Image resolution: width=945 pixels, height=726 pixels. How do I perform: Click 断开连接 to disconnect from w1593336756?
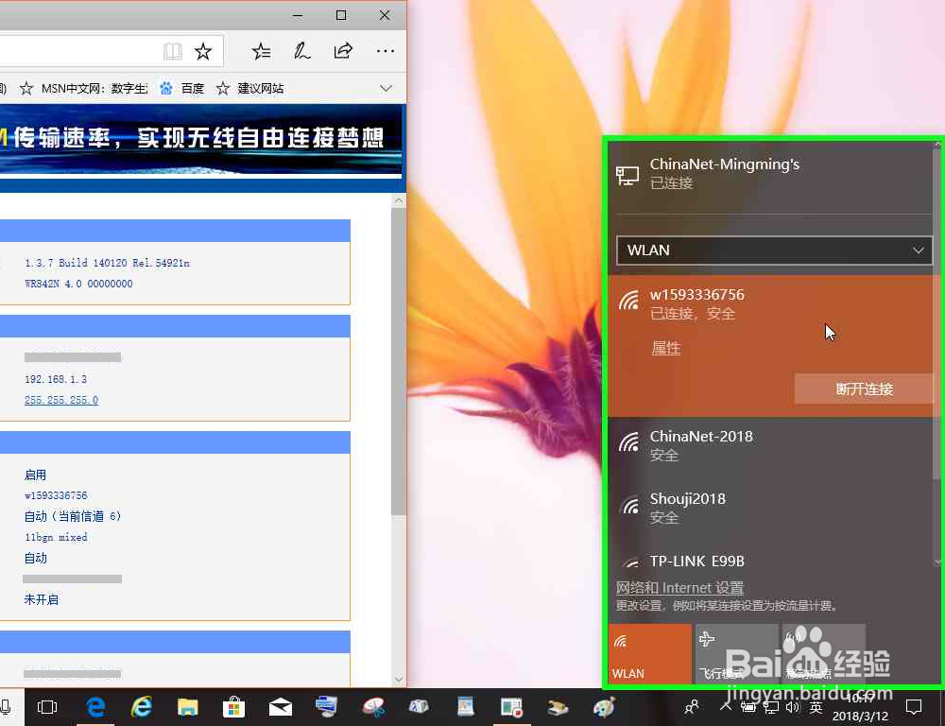tap(864, 389)
